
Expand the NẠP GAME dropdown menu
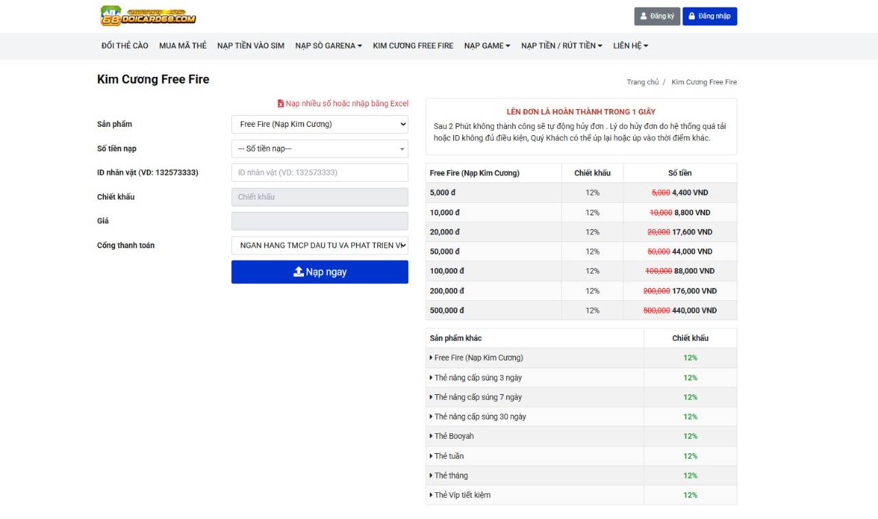[x=487, y=46]
